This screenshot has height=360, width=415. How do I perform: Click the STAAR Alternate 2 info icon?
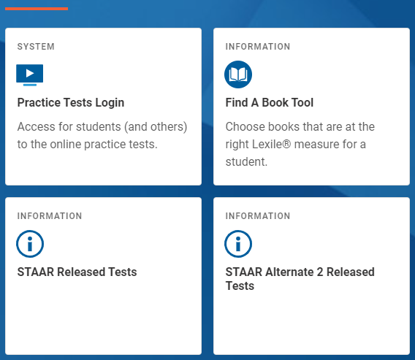pyautogui.click(x=238, y=244)
